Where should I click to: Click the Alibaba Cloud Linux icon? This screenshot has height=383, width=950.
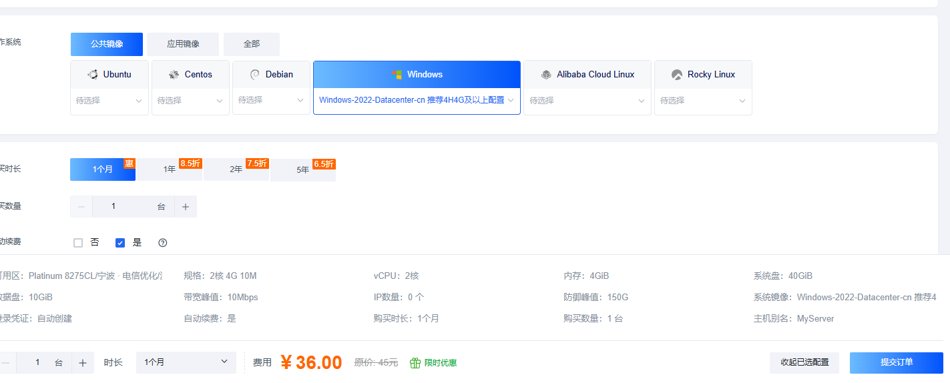546,75
